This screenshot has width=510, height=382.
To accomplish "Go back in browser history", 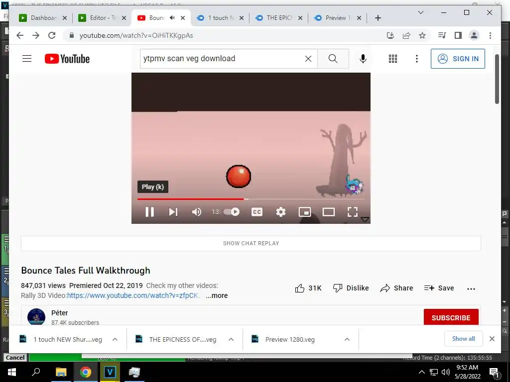I will pos(20,35).
